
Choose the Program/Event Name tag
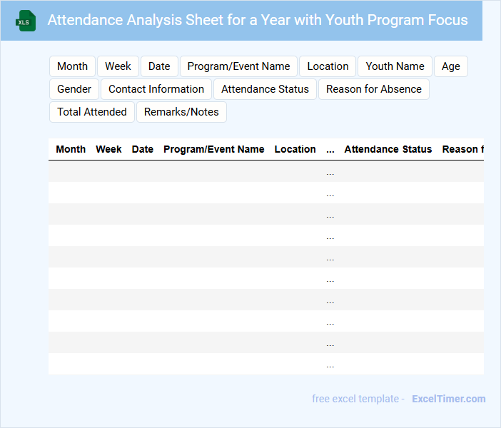click(x=238, y=66)
